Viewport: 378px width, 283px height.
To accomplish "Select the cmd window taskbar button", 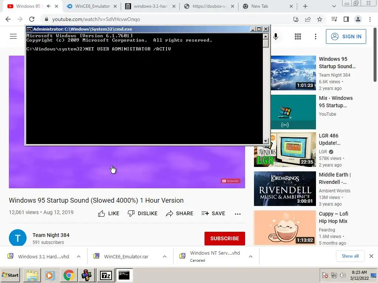I will click(124, 275).
